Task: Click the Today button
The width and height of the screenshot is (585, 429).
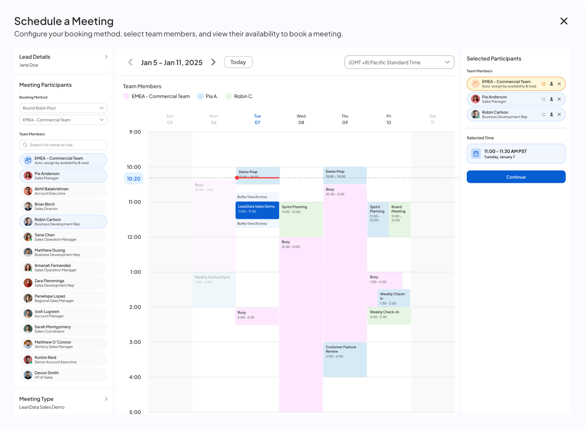Action: [x=238, y=62]
